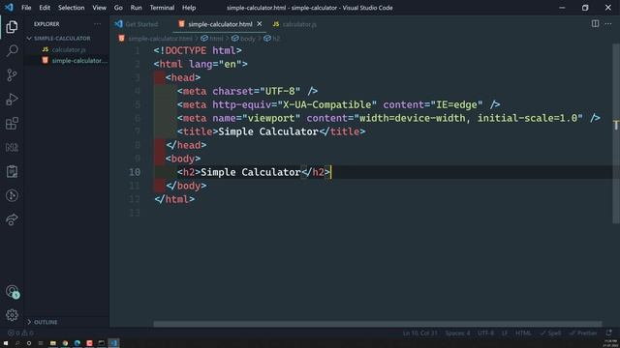Click the VS Code taskbar icon
This screenshot has height=348, width=620.
[x=113, y=343]
